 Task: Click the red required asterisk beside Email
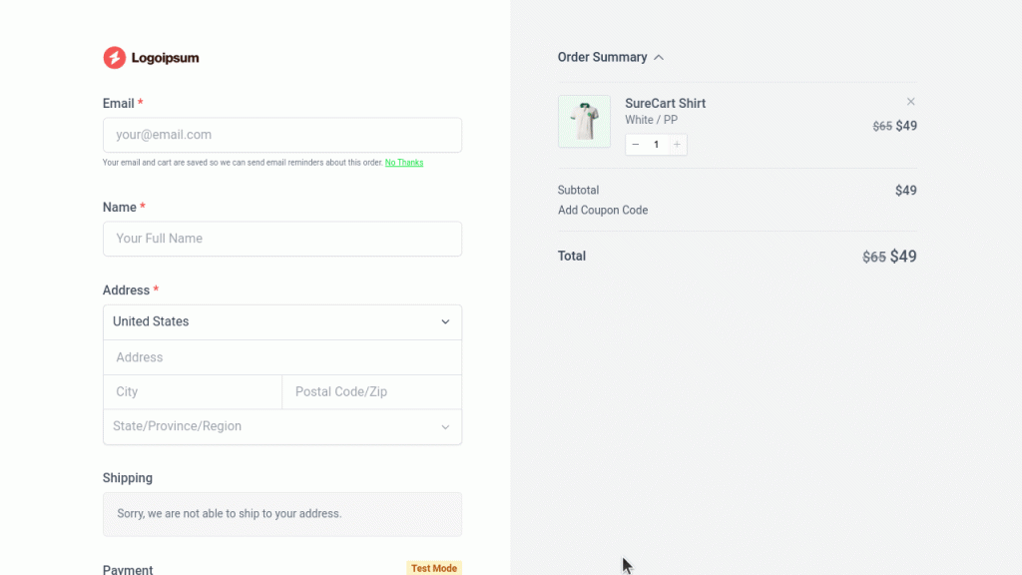pyautogui.click(x=141, y=103)
